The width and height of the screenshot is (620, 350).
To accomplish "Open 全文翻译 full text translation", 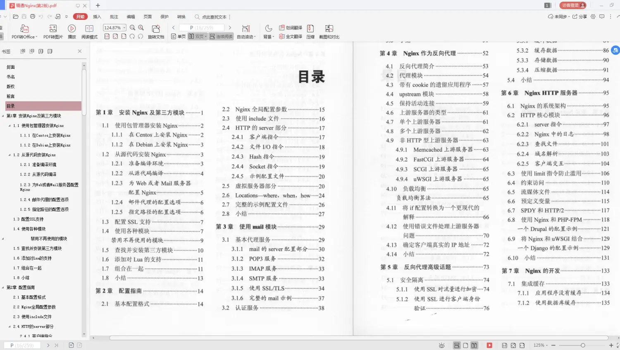I will point(291,36).
